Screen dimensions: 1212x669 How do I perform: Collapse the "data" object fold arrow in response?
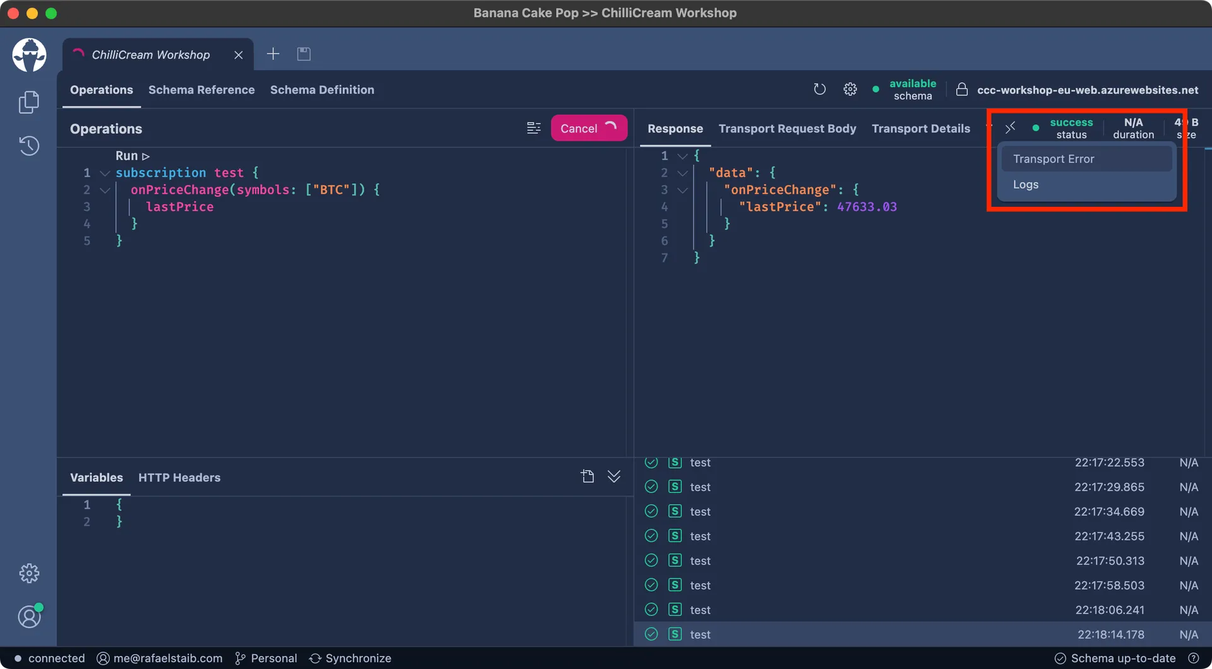[x=682, y=173]
